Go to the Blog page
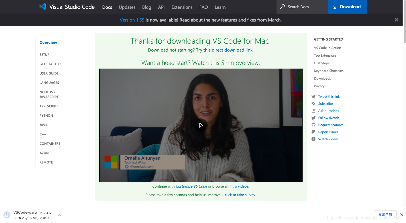 [x=147, y=7]
